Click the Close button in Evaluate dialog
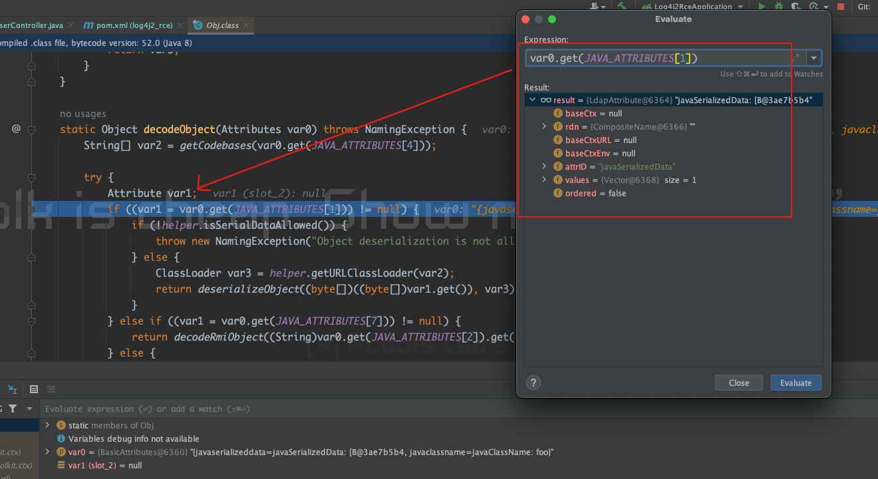 pyautogui.click(x=738, y=383)
